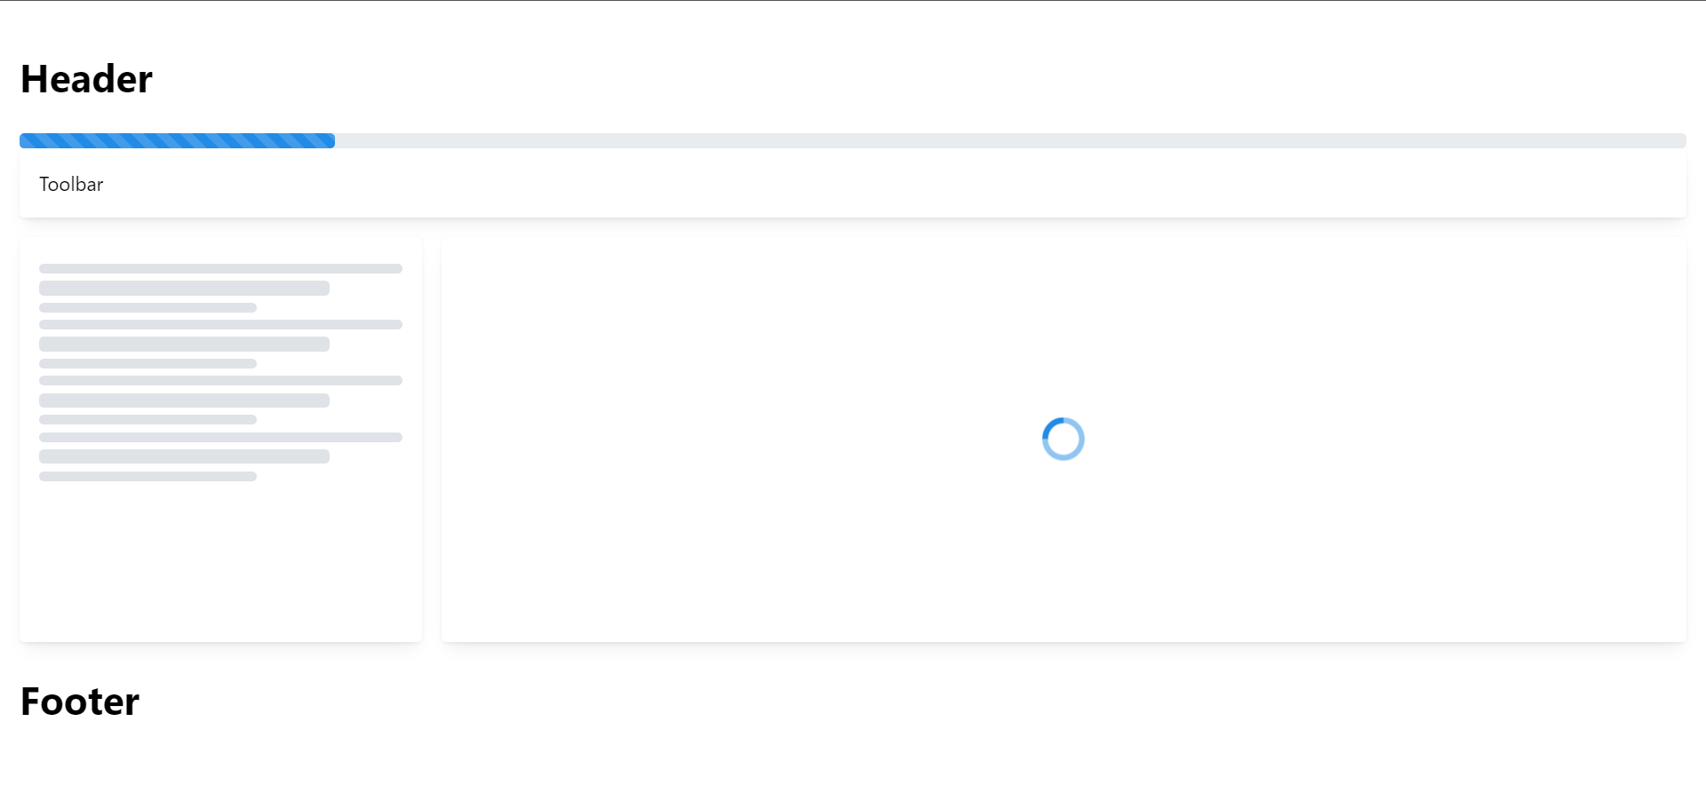The height and width of the screenshot is (801, 1706).
Task: Click the topmost skeleton line in sidebar
Action: click(220, 268)
